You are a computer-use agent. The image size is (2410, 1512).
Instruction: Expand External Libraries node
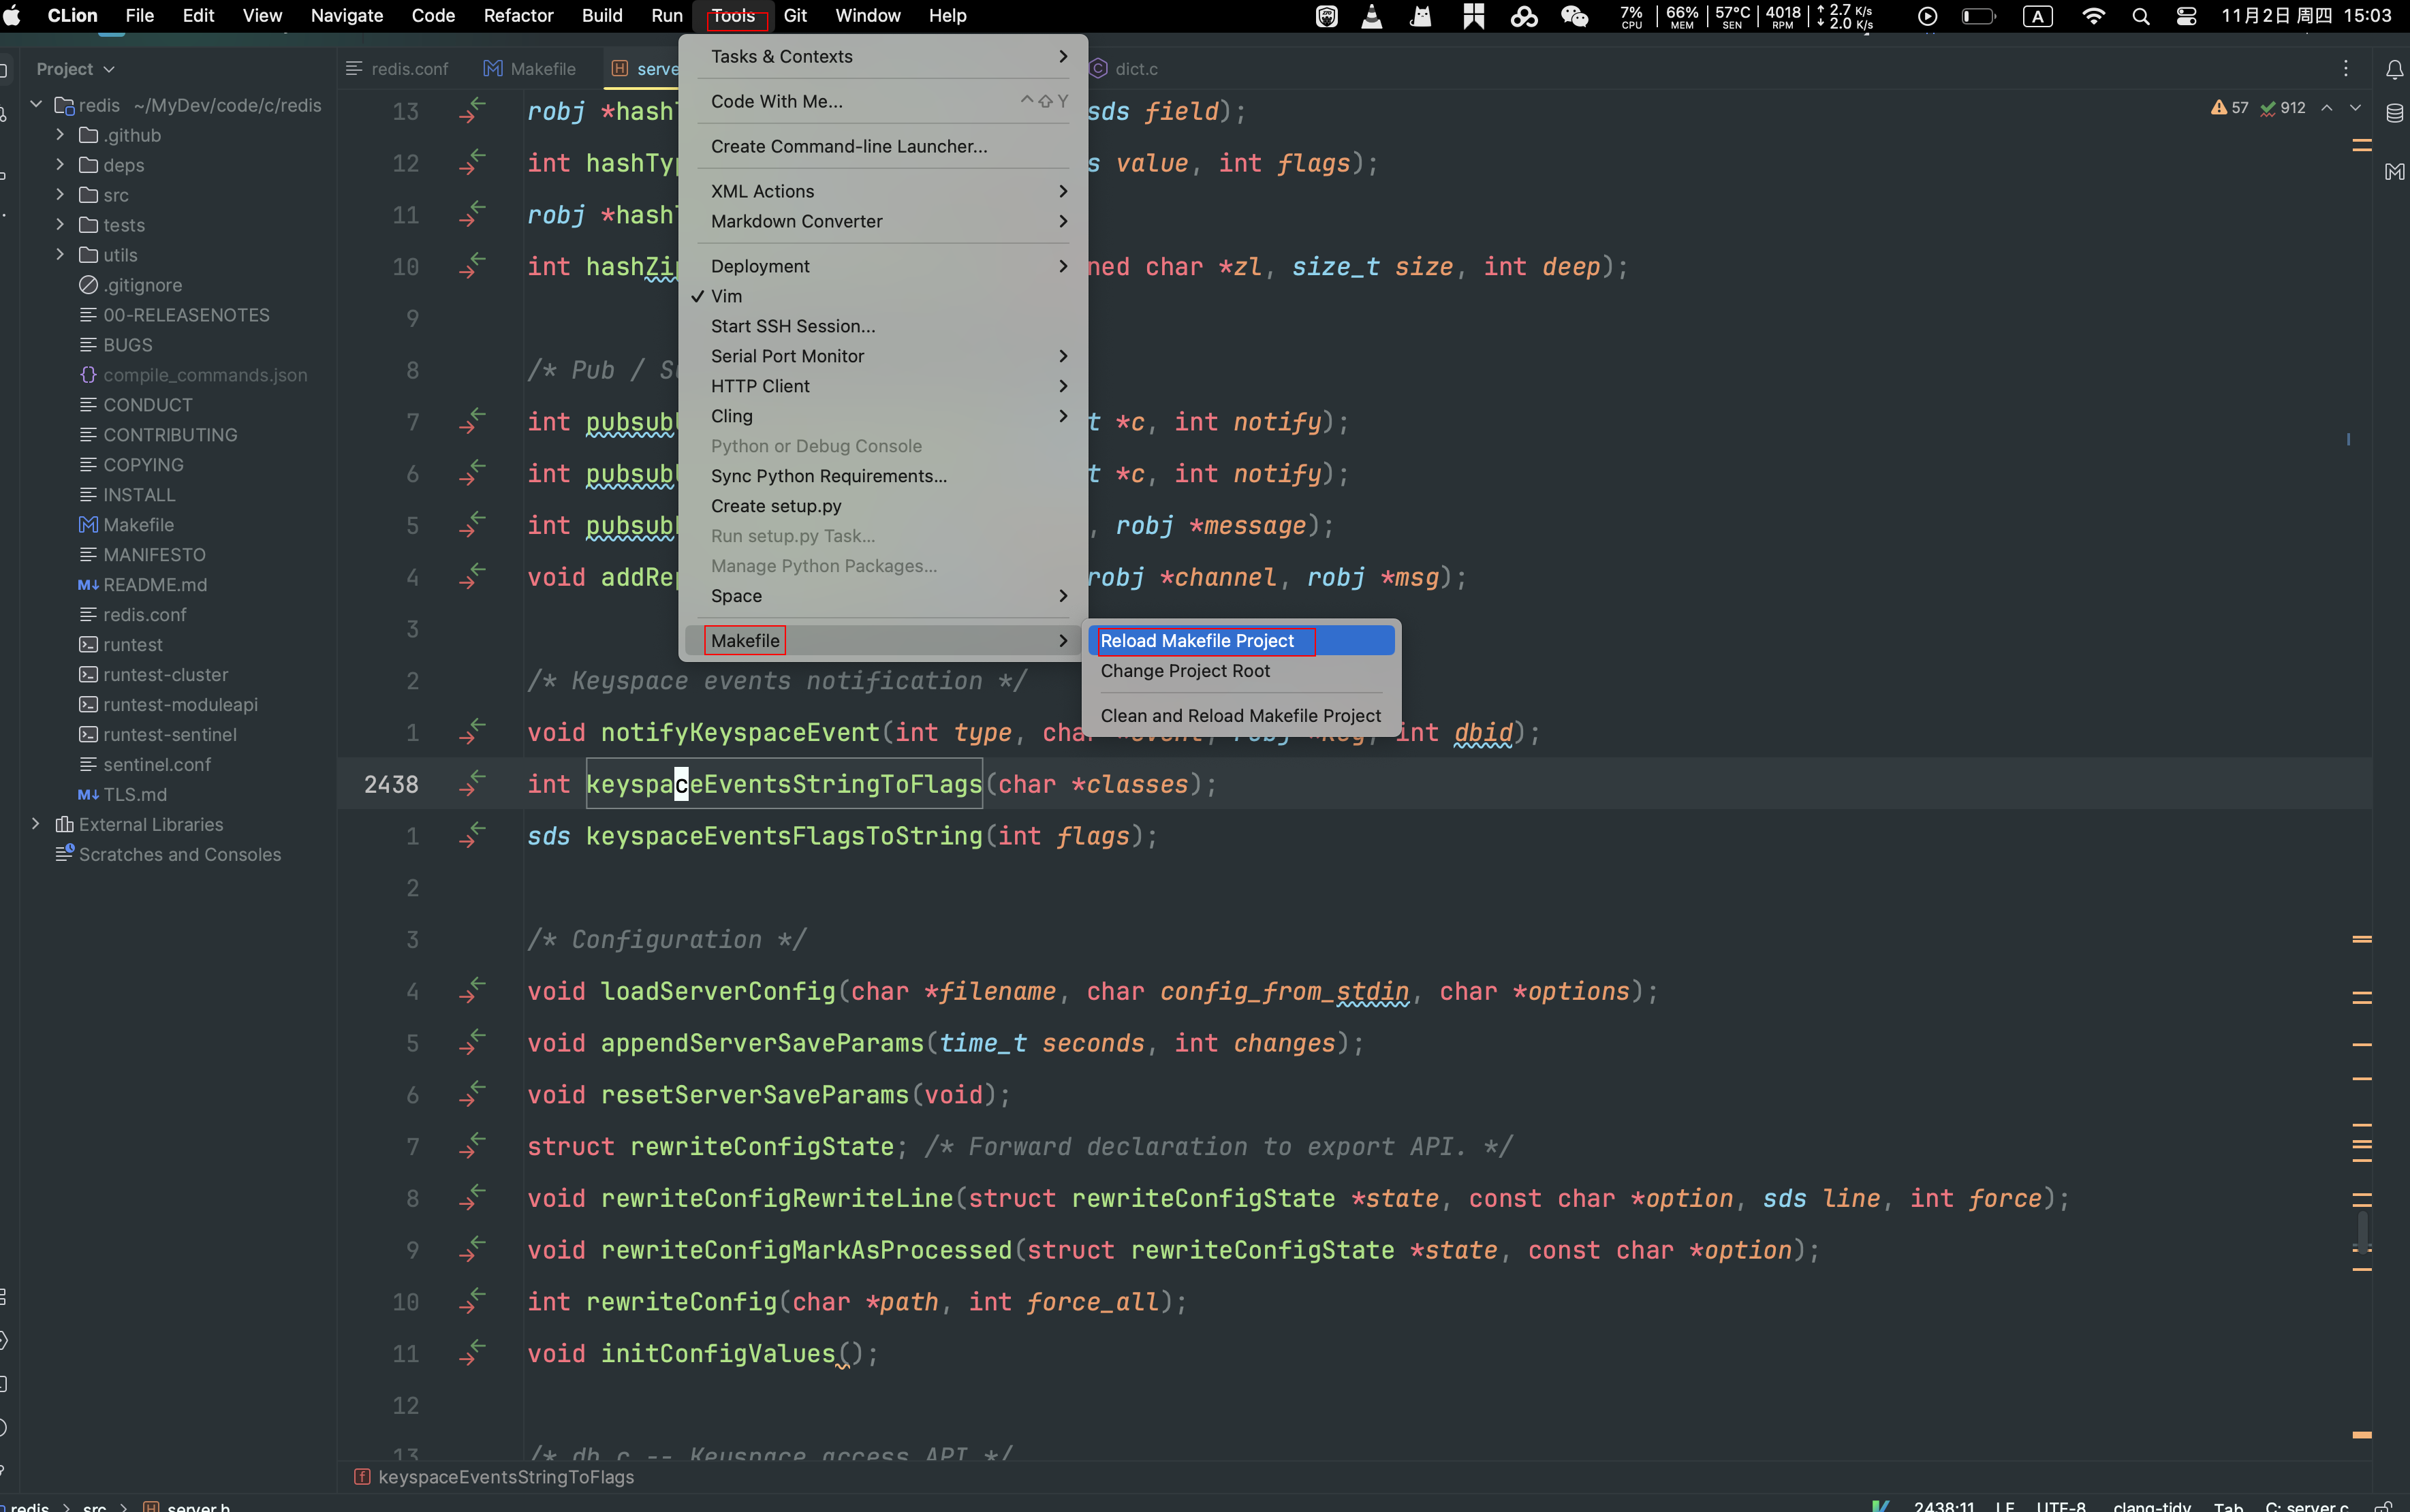(x=36, y=824)
